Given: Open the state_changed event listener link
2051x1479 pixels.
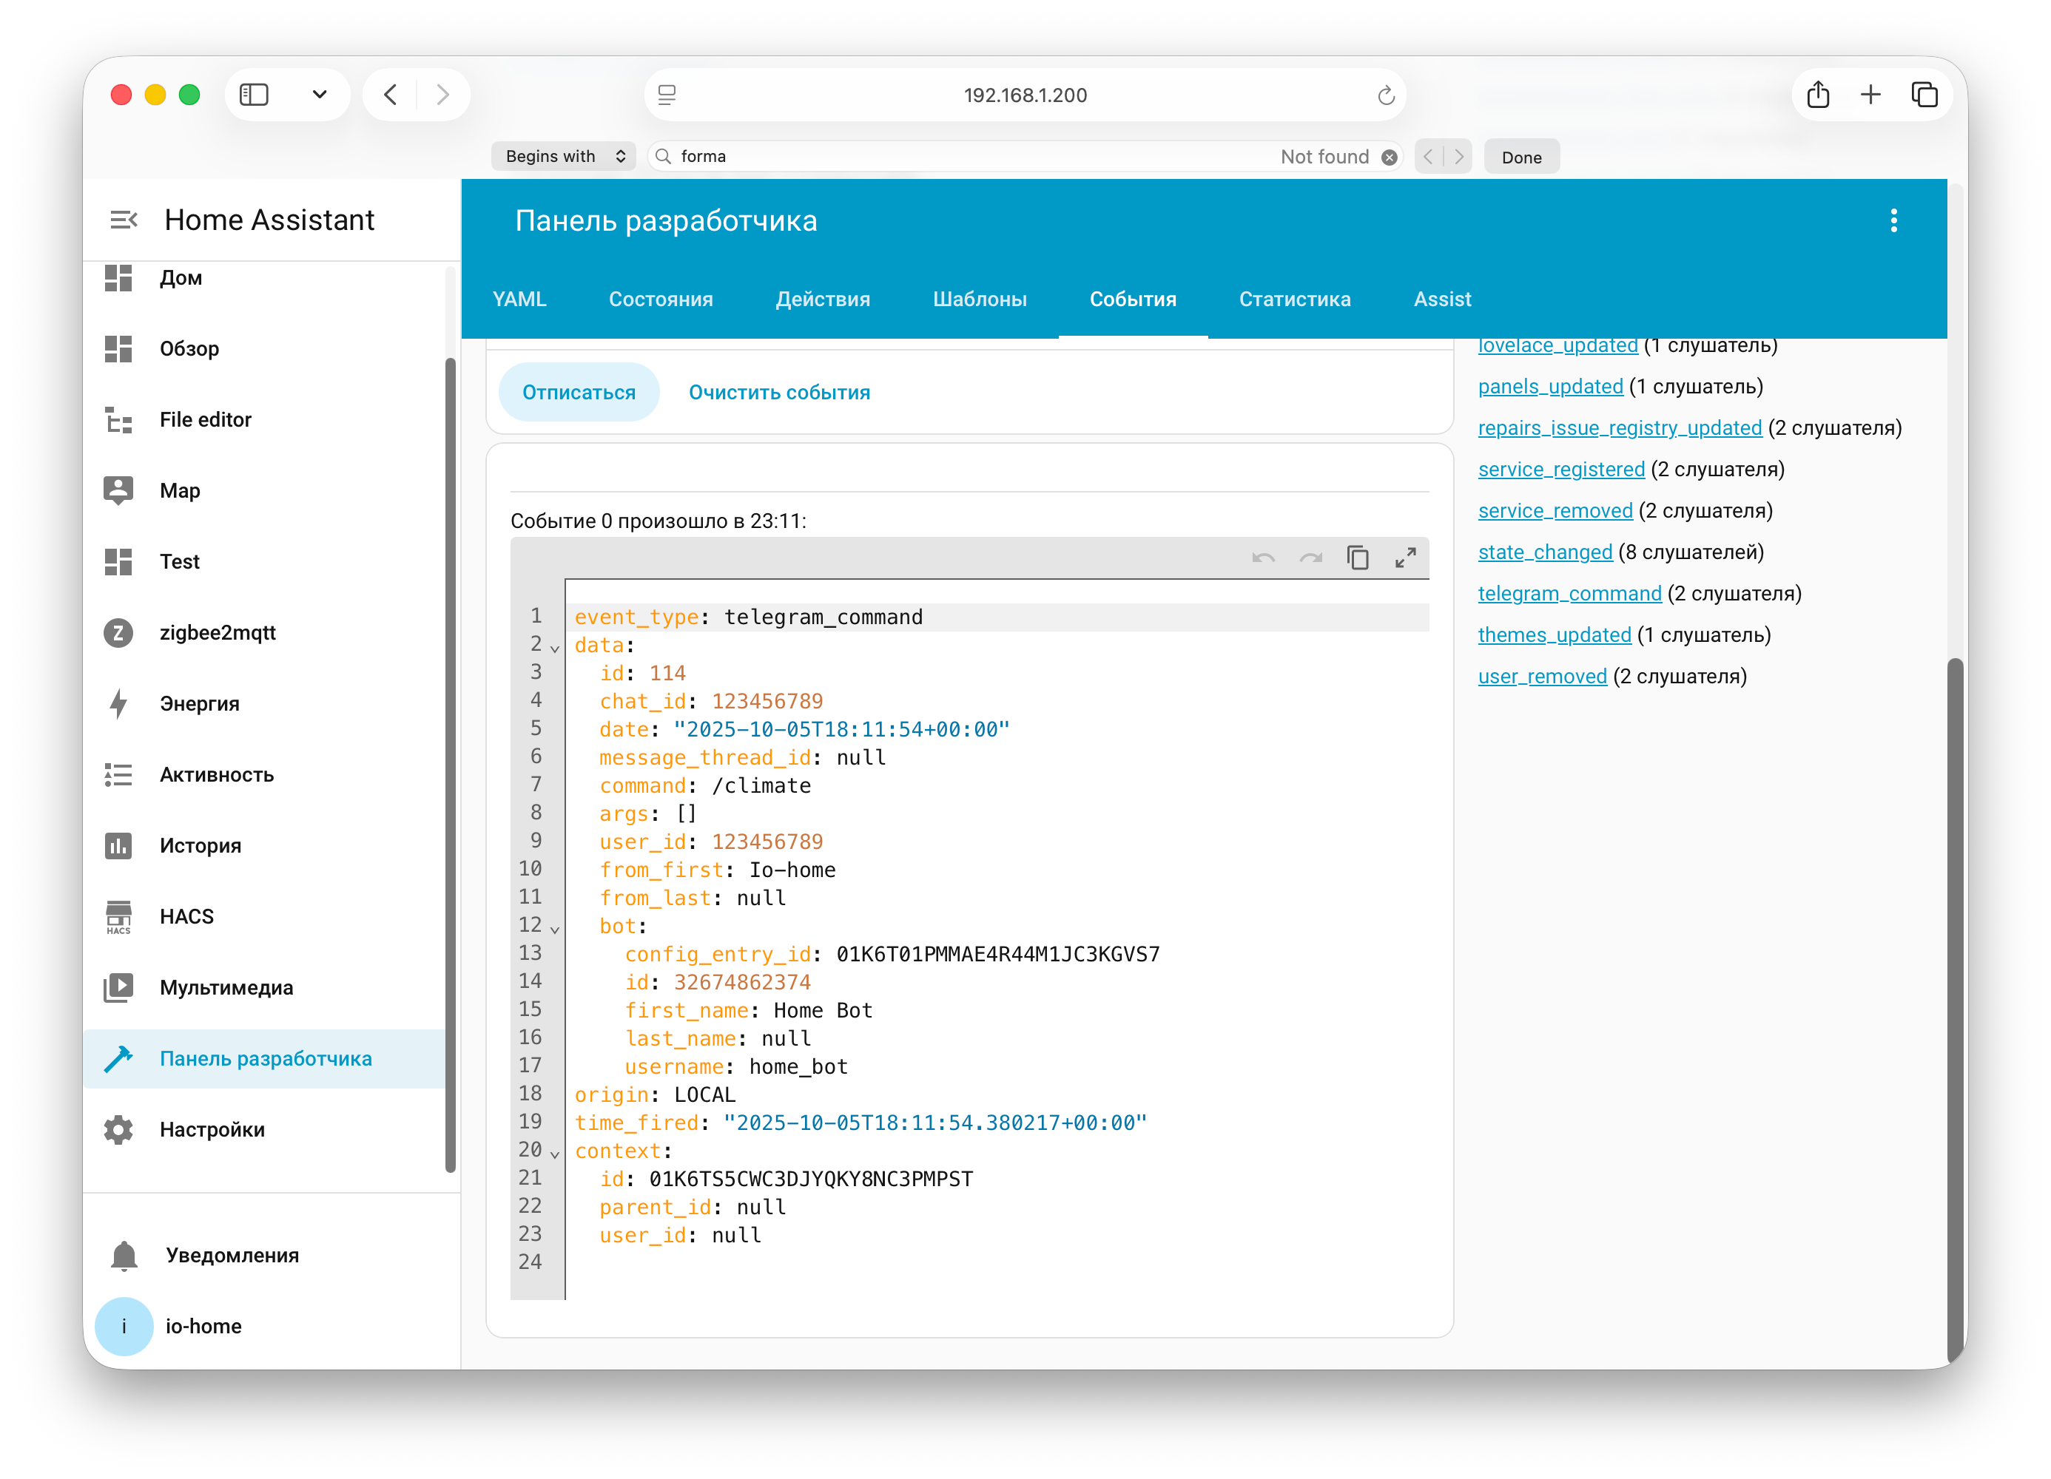Looking at the screenshot, I should 1543,552.
